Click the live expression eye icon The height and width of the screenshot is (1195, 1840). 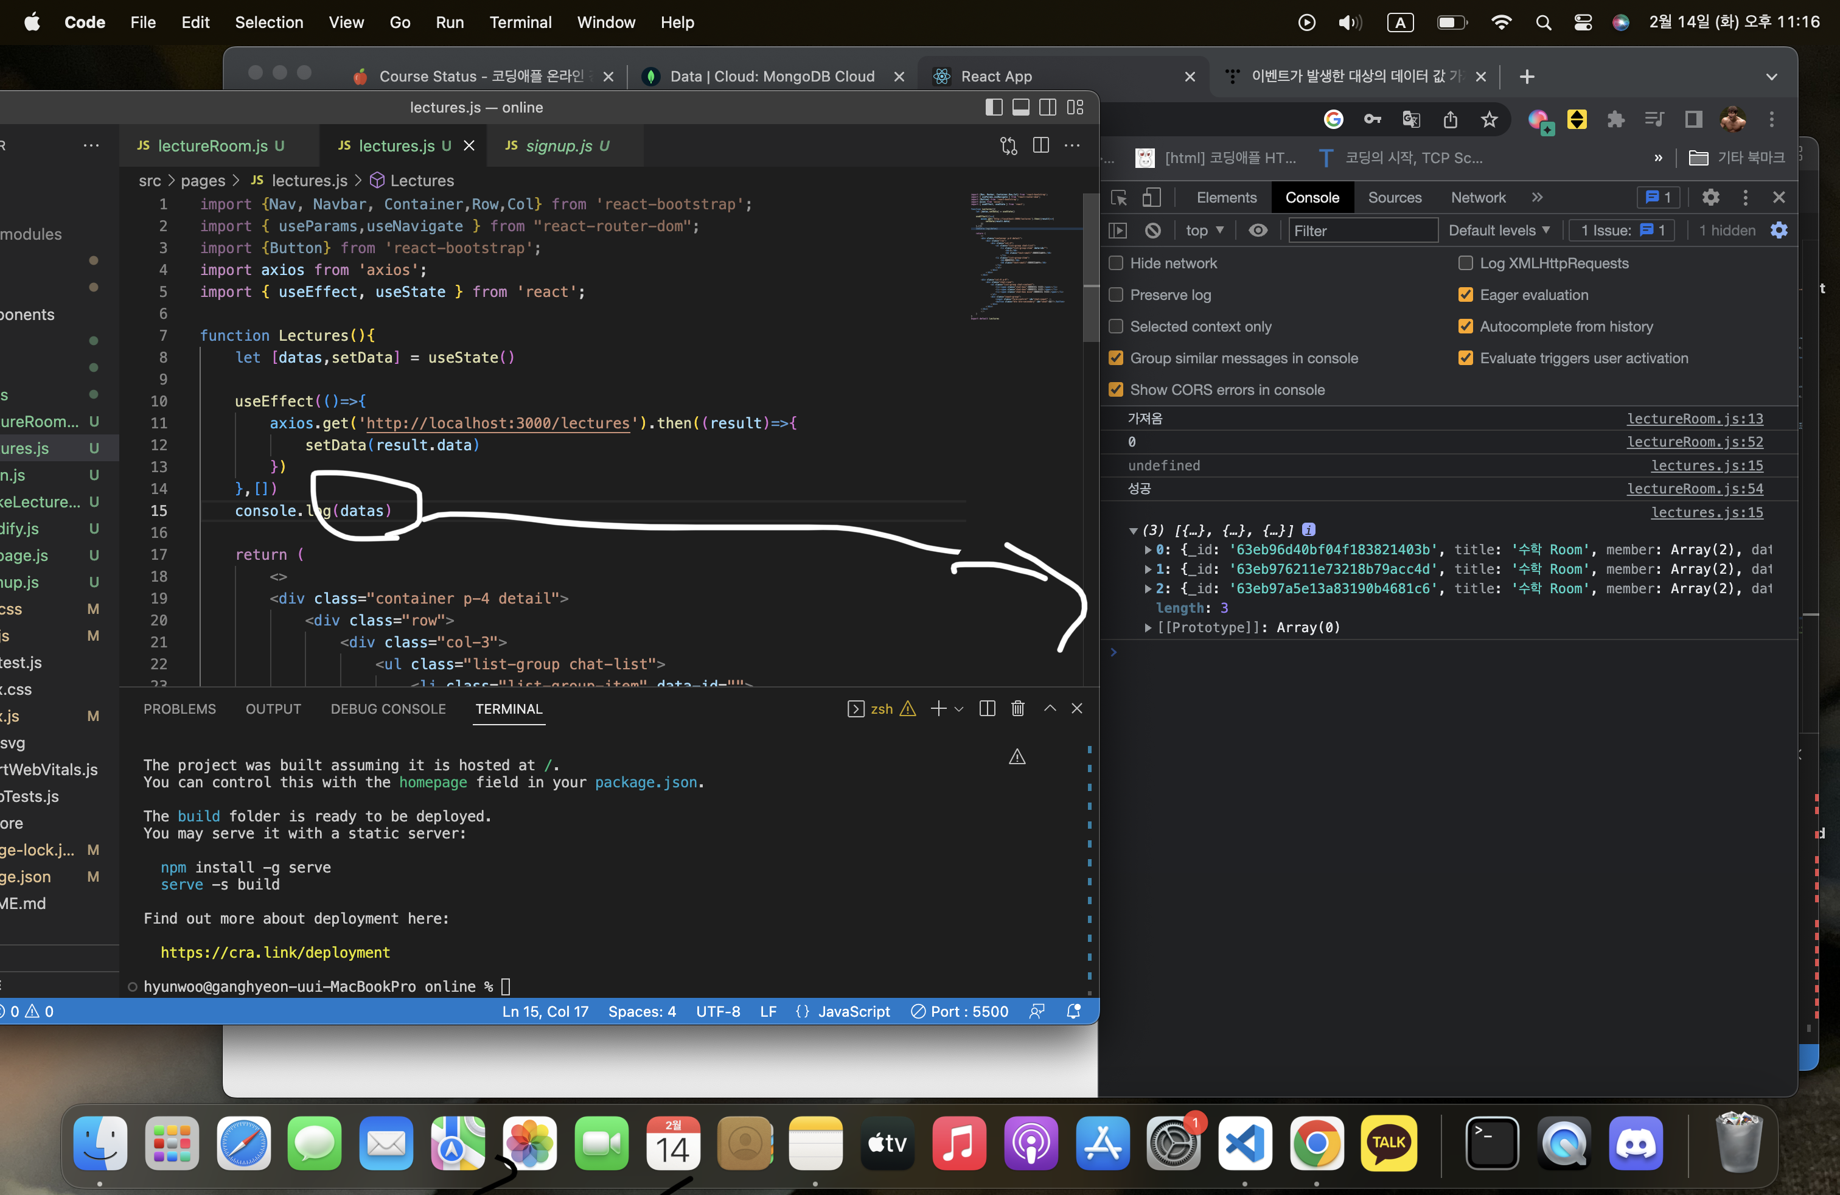pos(1258,231)
